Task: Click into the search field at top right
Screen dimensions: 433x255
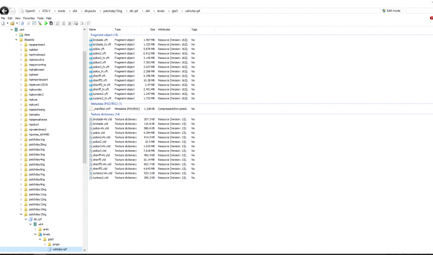Action: 419,11
